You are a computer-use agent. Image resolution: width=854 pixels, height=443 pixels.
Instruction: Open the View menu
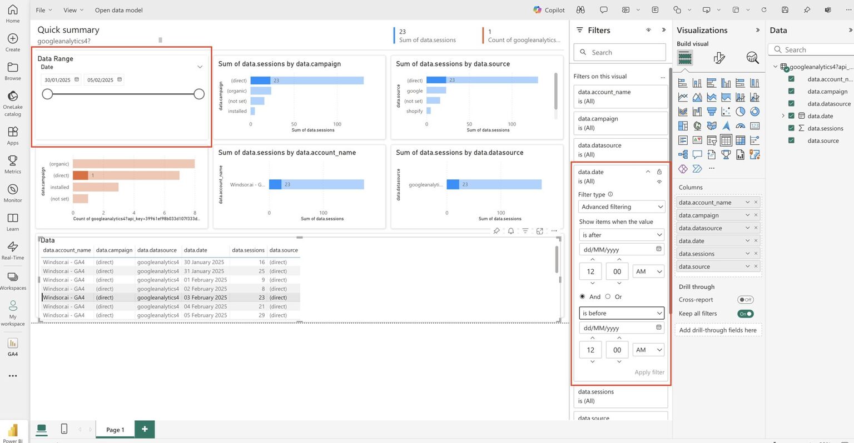tap(73, 10)
